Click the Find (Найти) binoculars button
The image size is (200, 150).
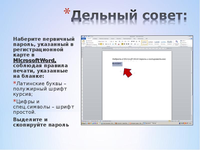click(x=183, y=41)
